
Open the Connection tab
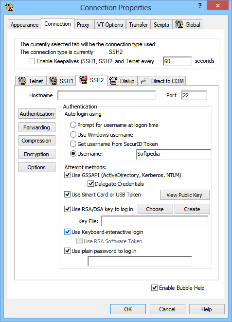58,24
